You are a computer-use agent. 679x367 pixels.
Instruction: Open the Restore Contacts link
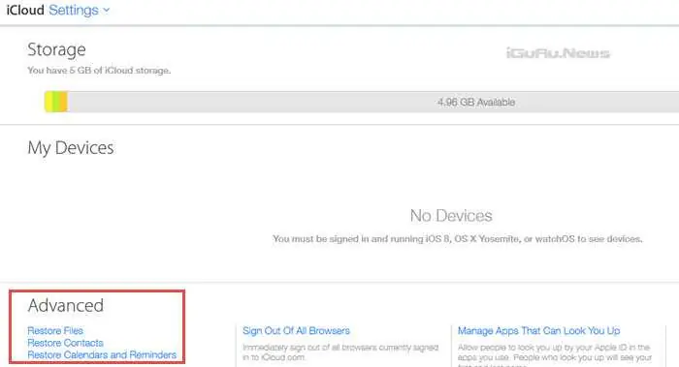(65, 343)
